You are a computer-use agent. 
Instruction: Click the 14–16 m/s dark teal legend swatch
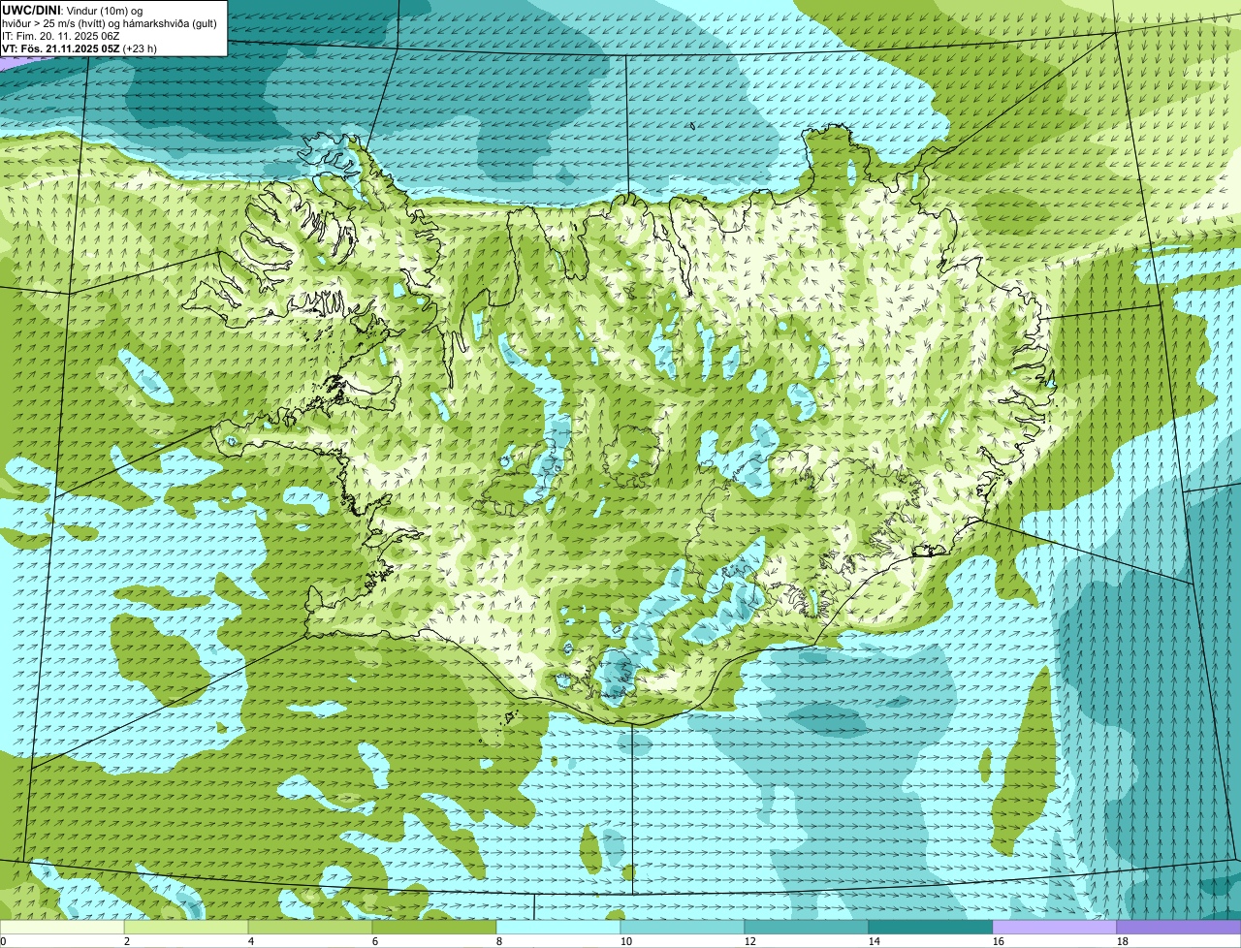(931, 927)
